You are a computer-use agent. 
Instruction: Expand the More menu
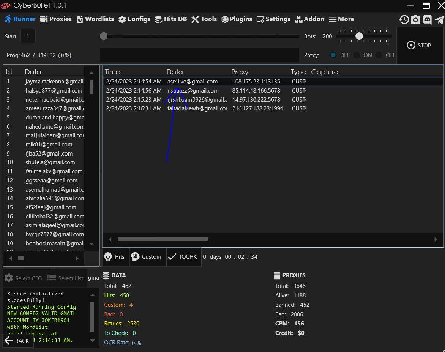[341, 19]
